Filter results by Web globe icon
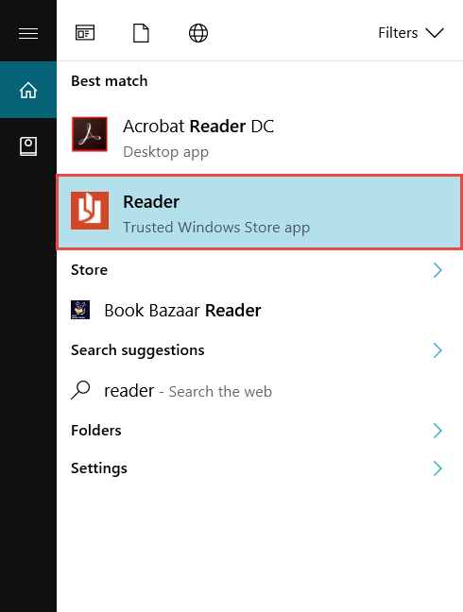 pyautogui.click(x=198, y=33)
